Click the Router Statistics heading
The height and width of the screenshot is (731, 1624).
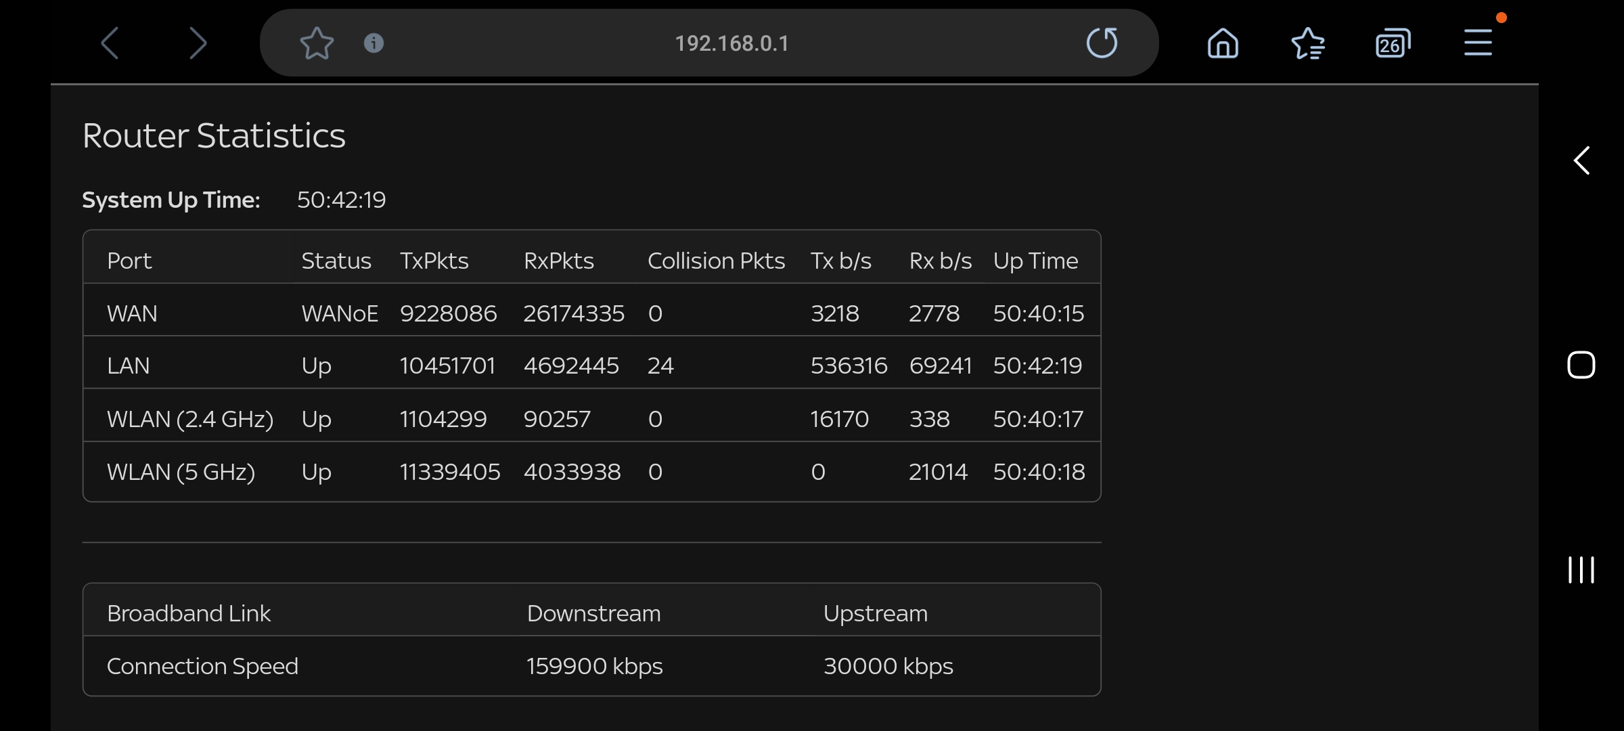coord(214,135)
